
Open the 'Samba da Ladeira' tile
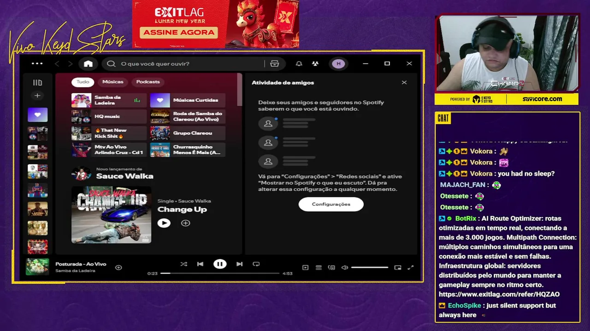109,100
